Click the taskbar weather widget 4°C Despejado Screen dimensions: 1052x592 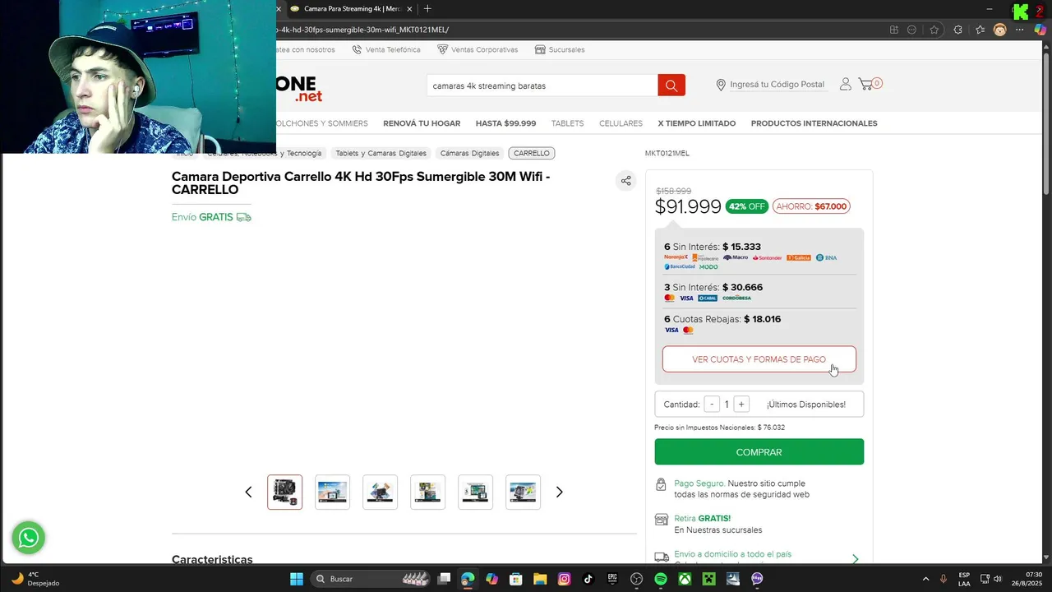(x=35, y=579)
